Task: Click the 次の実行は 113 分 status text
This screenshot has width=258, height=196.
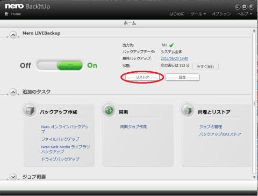Action: (x=175, y=65)
